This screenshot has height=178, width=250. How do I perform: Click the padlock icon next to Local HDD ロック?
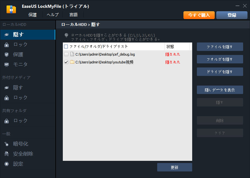pyautogui.click(x=7, y=45)
